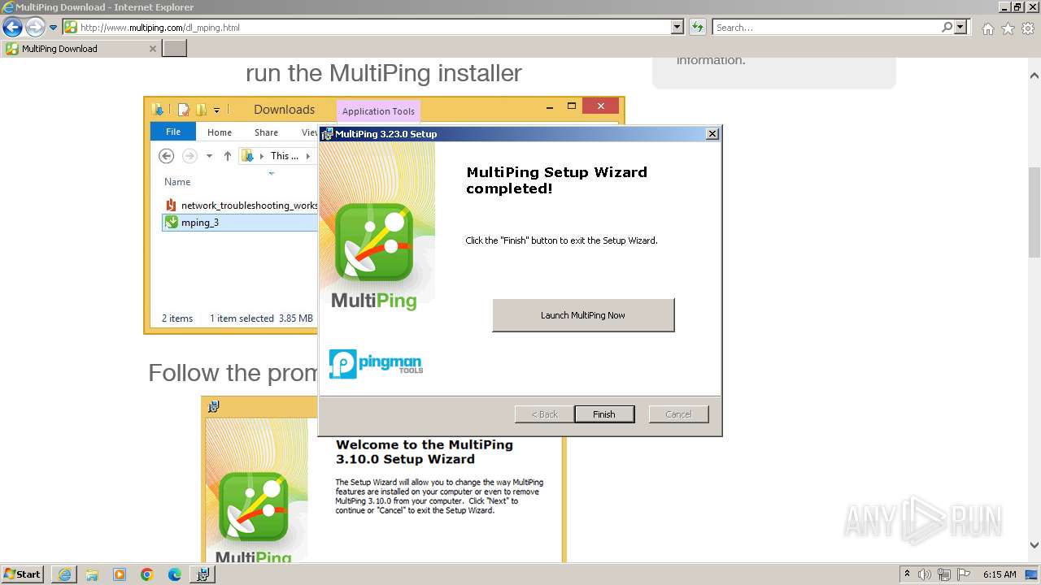The height and width of the screenshot is (585, 1041).
Task: Select the MultiPing Download tab
Action: click(81, 49)
